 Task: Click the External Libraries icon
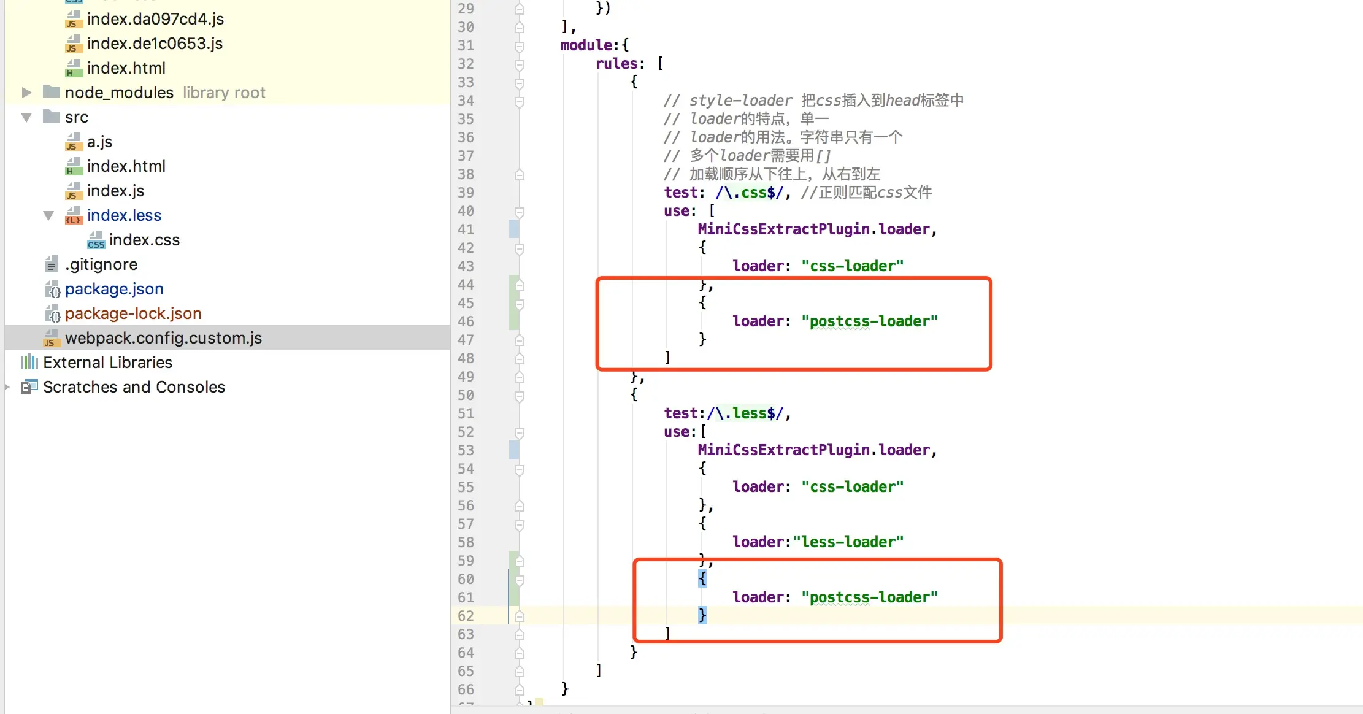pos(29,363)
